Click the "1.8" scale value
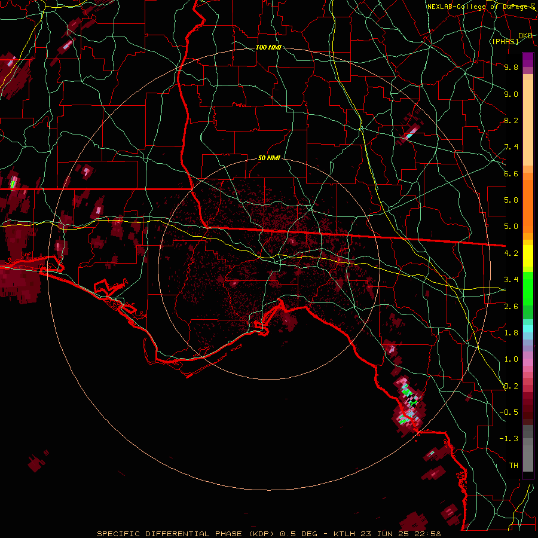 (x=511, y=333)
